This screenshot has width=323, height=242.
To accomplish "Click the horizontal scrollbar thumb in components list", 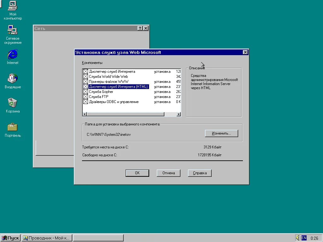I will (x=126, y=114).
